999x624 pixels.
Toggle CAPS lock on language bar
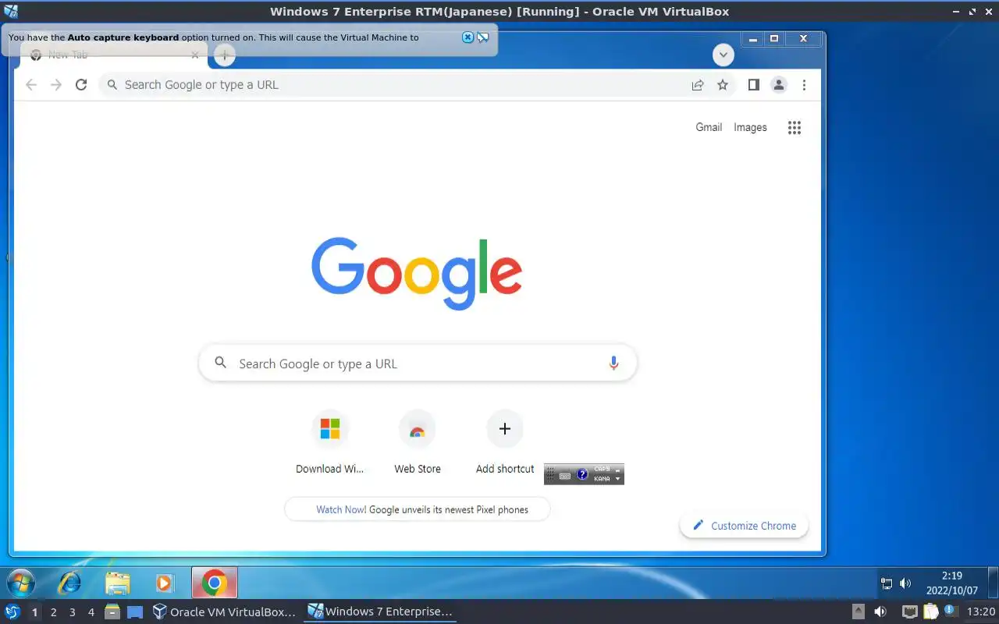[x=602, y=470]
